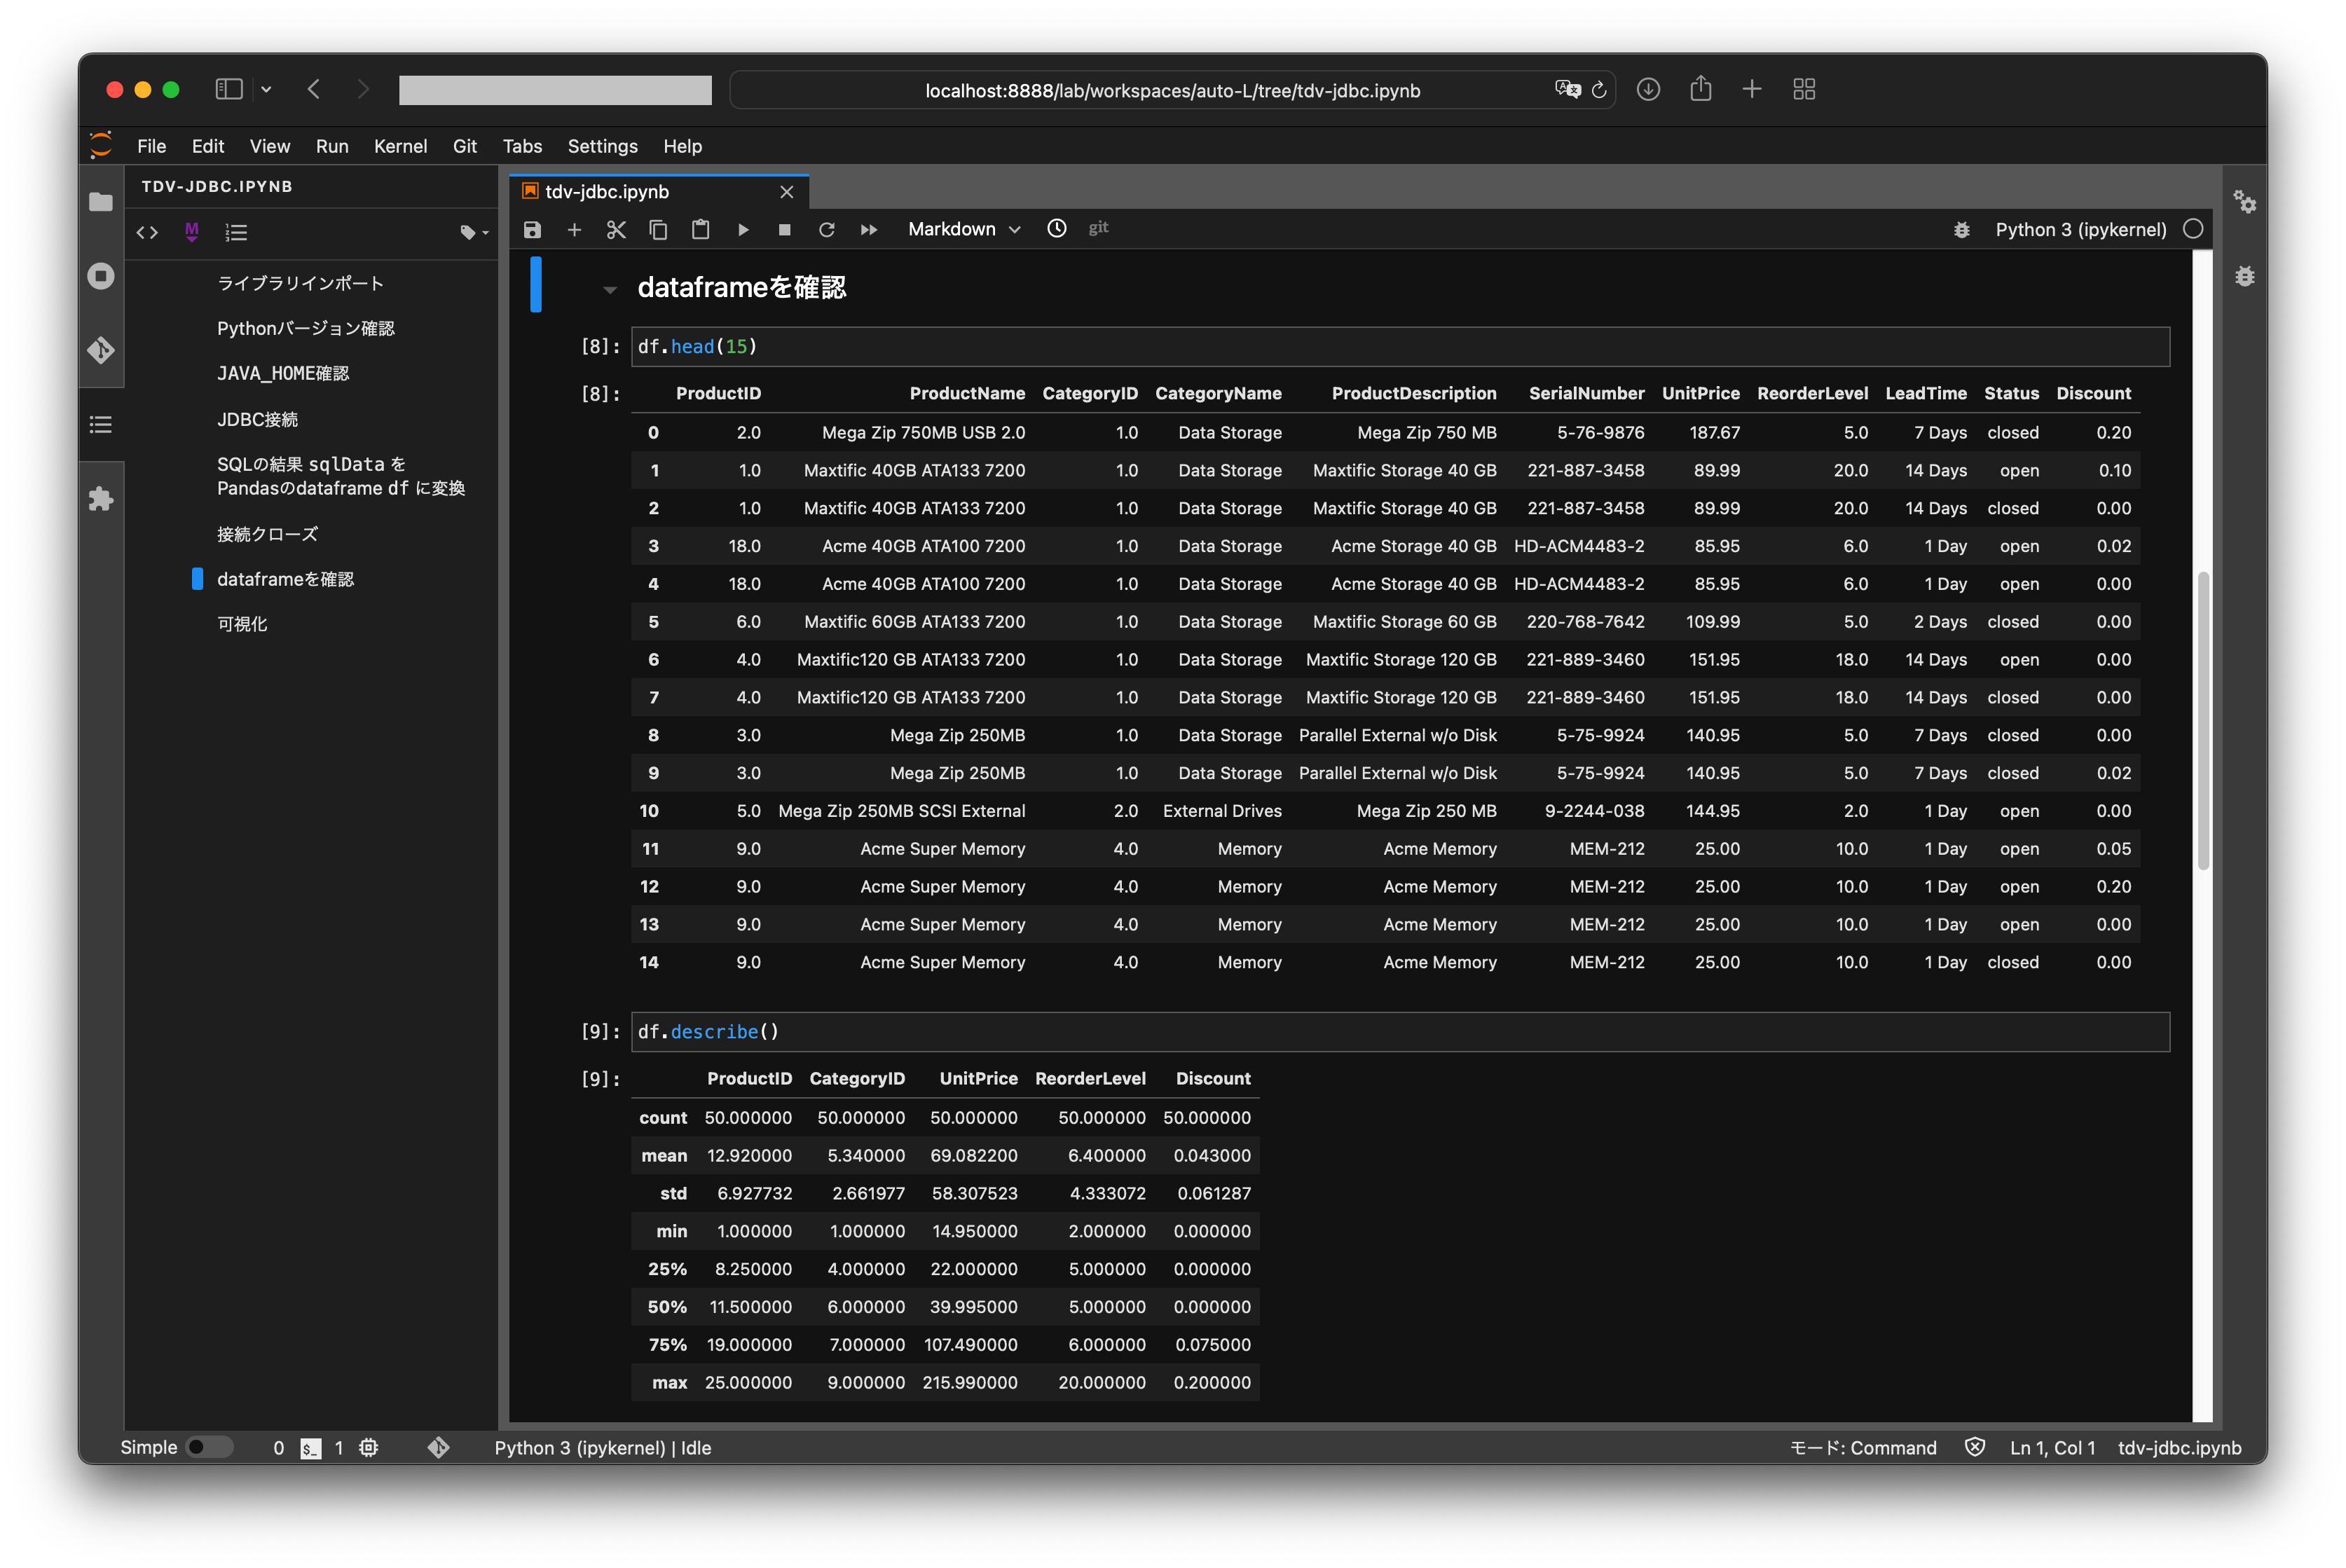
Task: Copy the selected cells
Action: [x=658, y=230]
